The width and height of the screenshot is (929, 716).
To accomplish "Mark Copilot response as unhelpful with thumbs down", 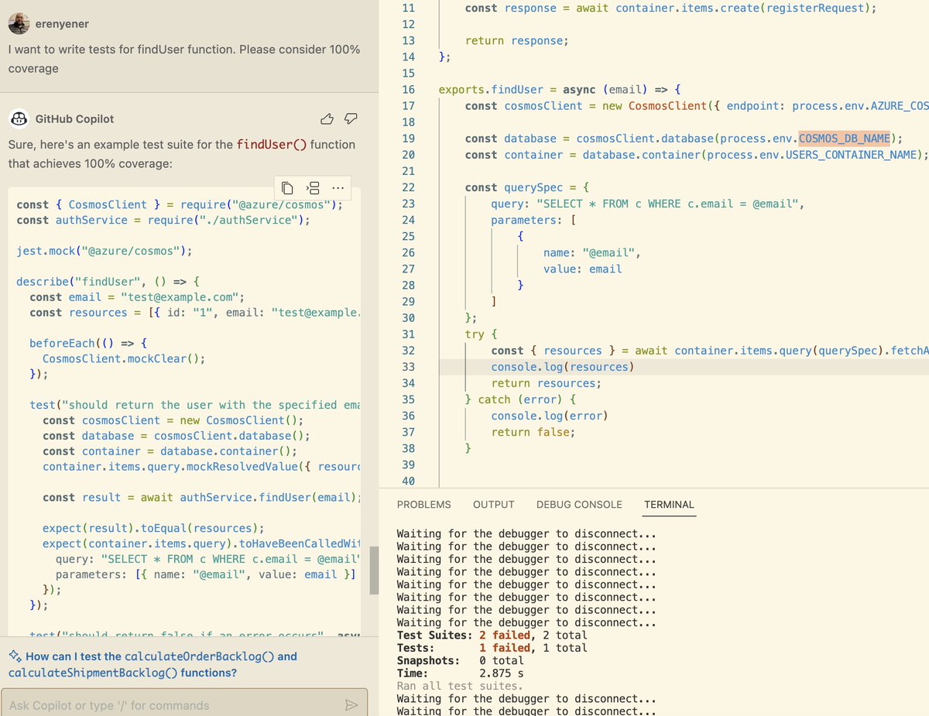I will coord(351,118).
